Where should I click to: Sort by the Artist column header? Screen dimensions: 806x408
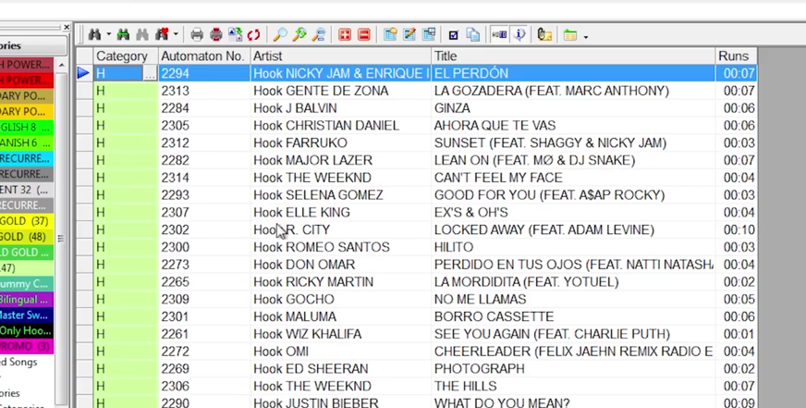341,56
